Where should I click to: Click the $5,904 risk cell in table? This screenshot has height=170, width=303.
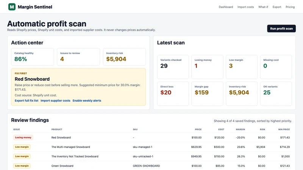tap(261, 147)
